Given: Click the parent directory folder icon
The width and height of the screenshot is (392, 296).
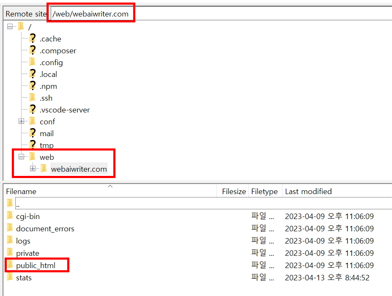Looking at the screenshot, I should point(10,203).
